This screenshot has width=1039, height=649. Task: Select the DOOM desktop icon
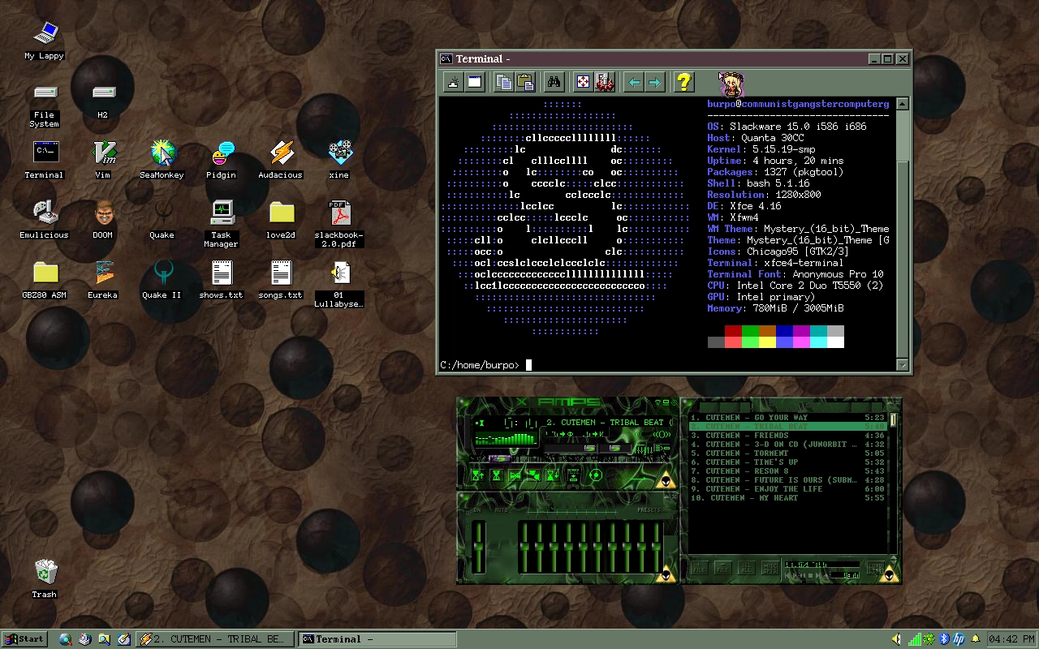tap(102, 219)
